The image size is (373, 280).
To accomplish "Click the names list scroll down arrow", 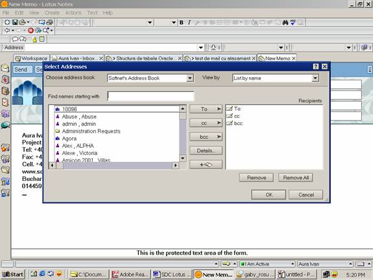I will 182,158.
